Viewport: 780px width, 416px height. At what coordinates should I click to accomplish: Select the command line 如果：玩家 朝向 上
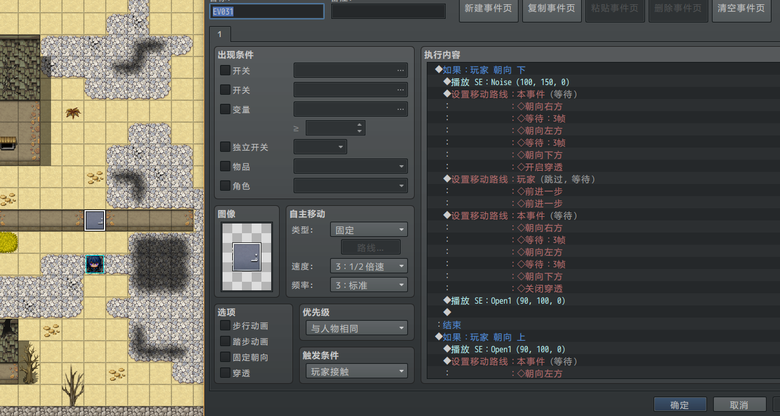coord(603,337)
